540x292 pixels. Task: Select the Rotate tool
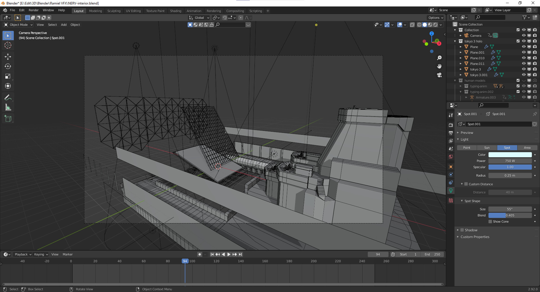8,67
